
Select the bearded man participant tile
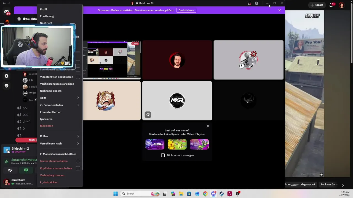(x=177, y=60)
